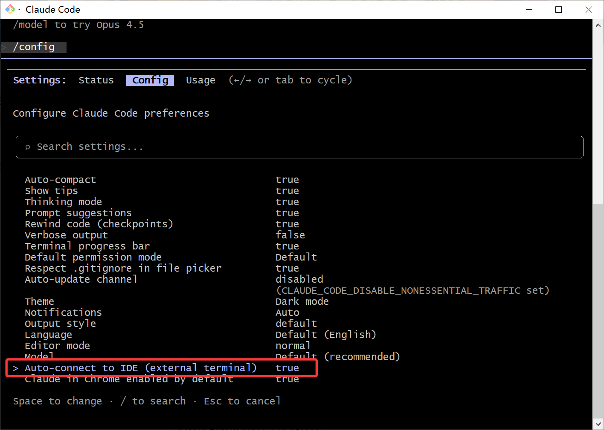Change the Default permission mode option
The height and width of the screenshot is (430, 604).
(x=171, y=257)
